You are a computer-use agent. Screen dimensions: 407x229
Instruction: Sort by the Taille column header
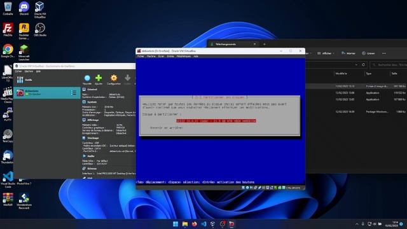pyautogui.click(x=394, y=74)
